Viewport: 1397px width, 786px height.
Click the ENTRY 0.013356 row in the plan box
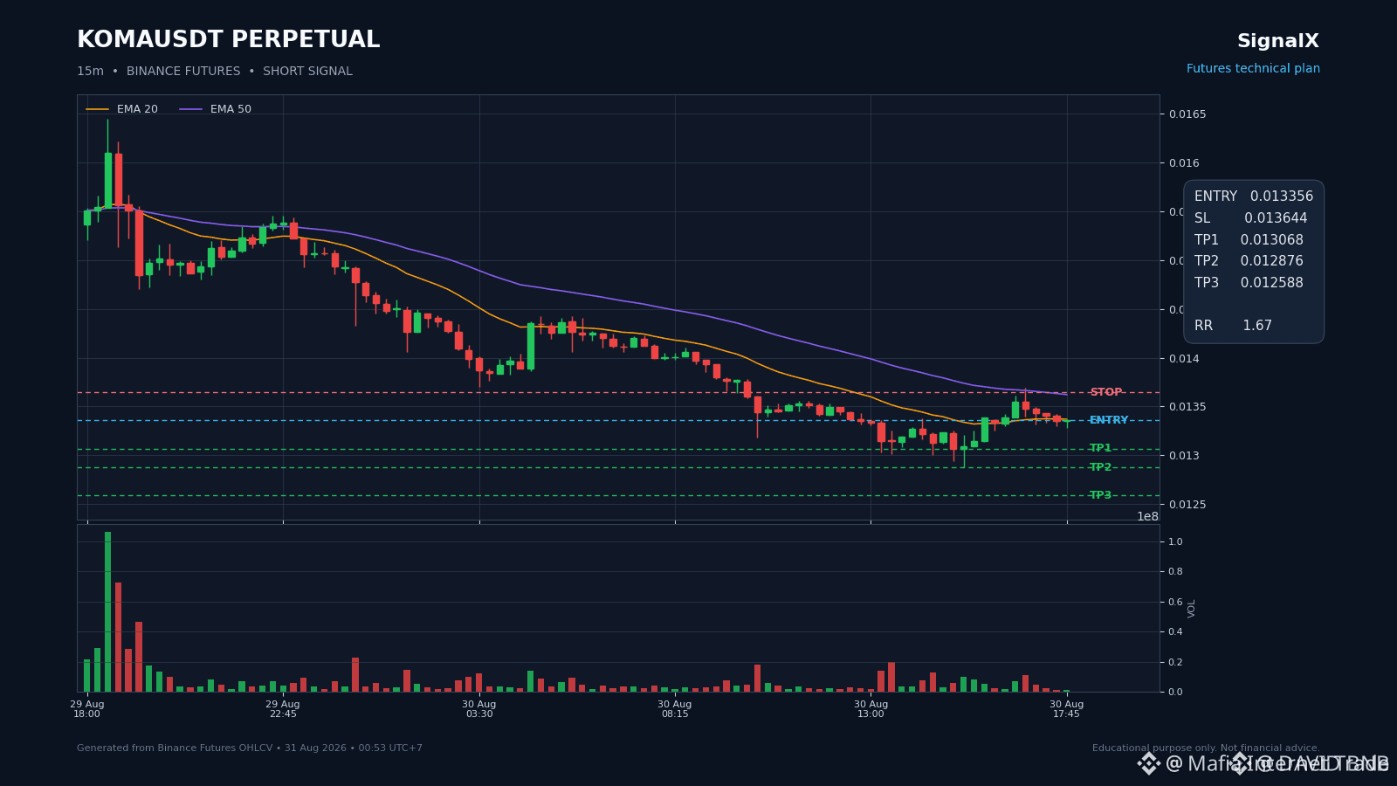(x=1254, y=196)
